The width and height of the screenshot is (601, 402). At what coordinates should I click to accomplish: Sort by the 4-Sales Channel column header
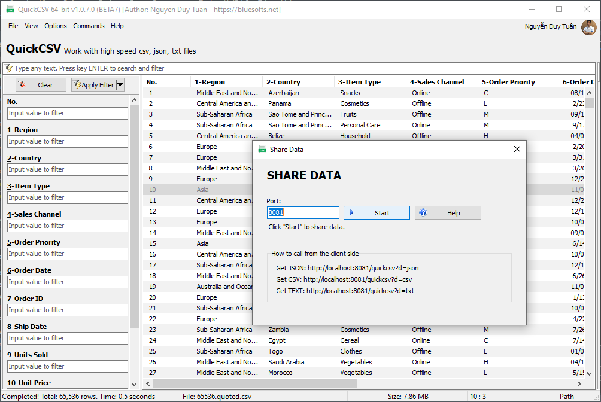[x=442, y=82]
